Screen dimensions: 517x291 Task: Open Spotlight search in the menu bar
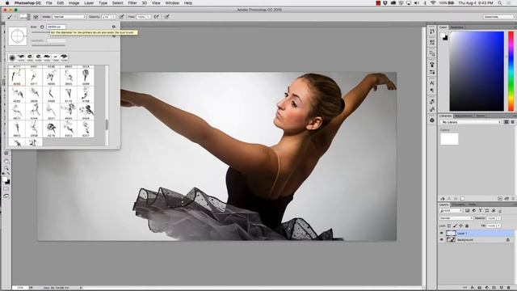click(x=500, y=3)
